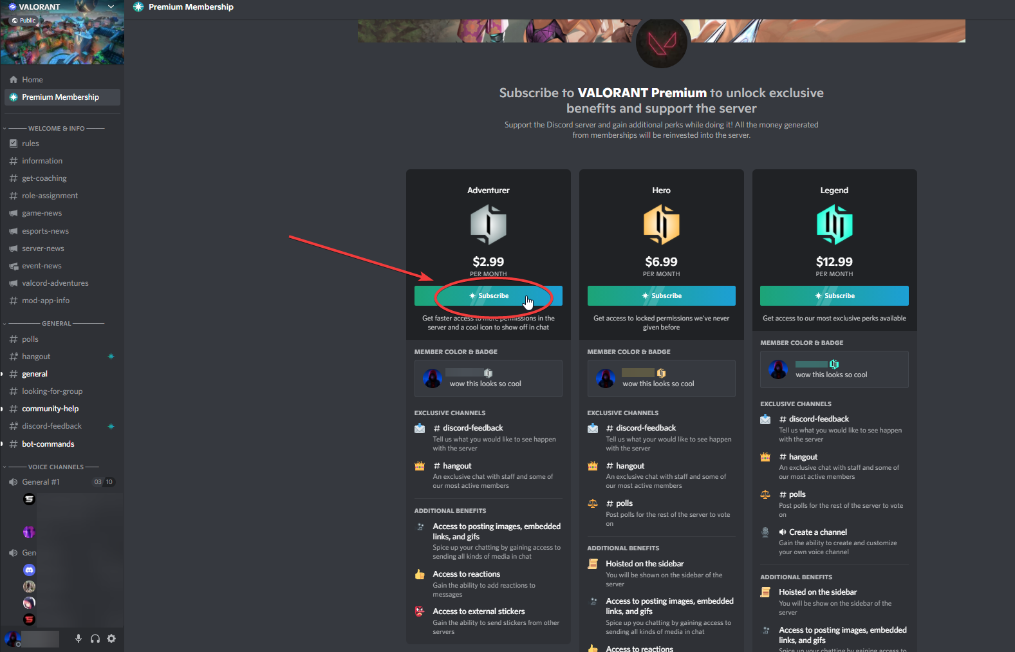This screenshot has width=1015, height=652.
Task: Click the Legend $12.99 price text
Action: click(834, 262)
